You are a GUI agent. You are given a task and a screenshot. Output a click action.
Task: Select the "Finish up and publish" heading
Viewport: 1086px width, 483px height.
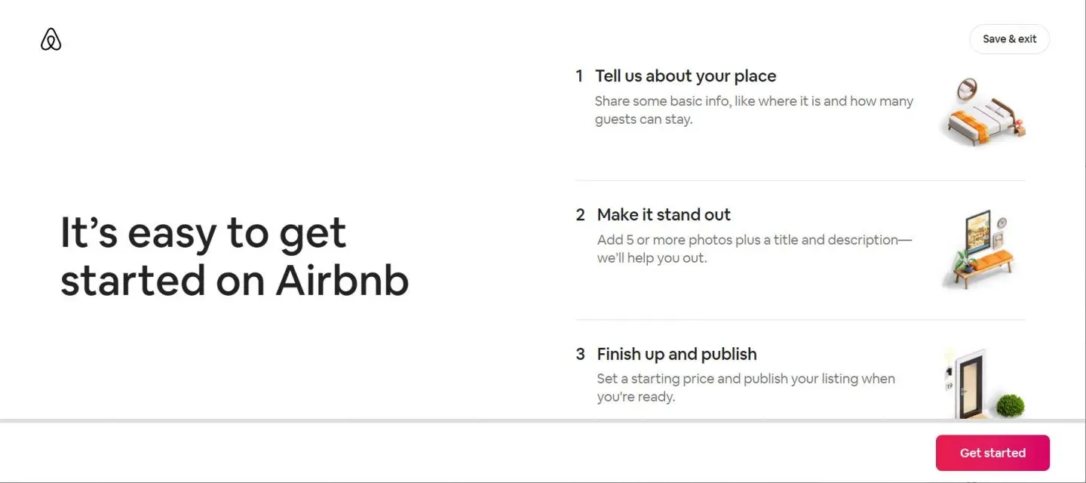(676, 354)
